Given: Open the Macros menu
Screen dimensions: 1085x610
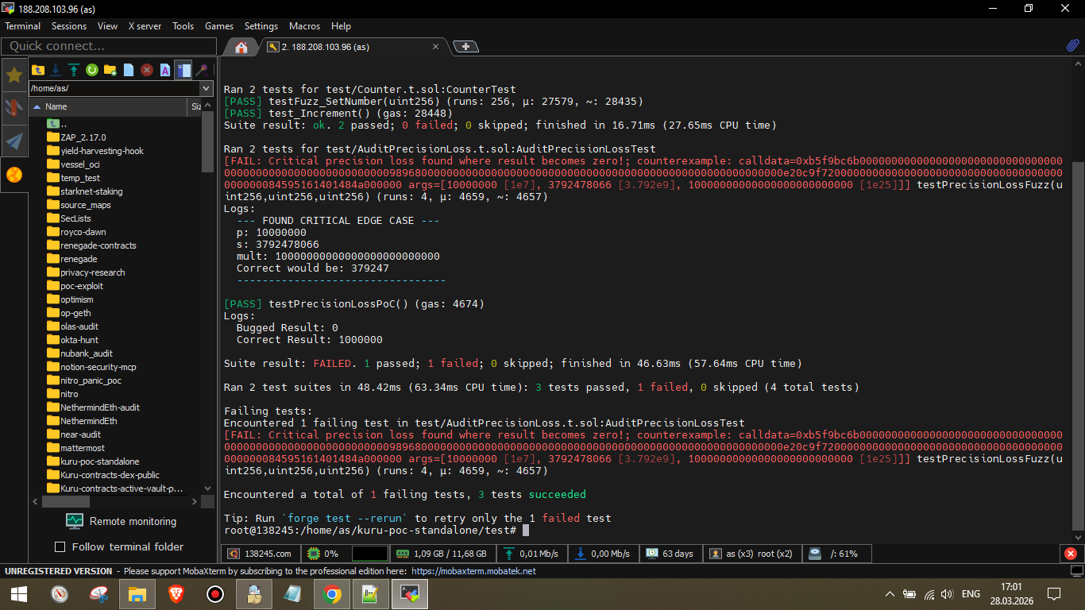Looking at the screenshot, I should (305, 26).
